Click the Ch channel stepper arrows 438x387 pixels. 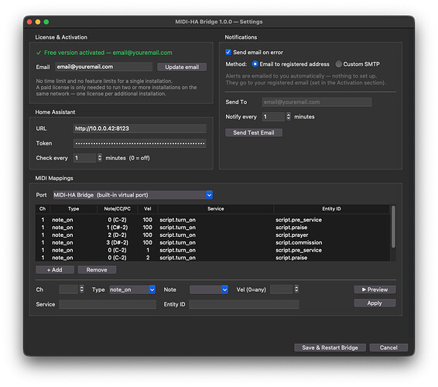(81, 289)
